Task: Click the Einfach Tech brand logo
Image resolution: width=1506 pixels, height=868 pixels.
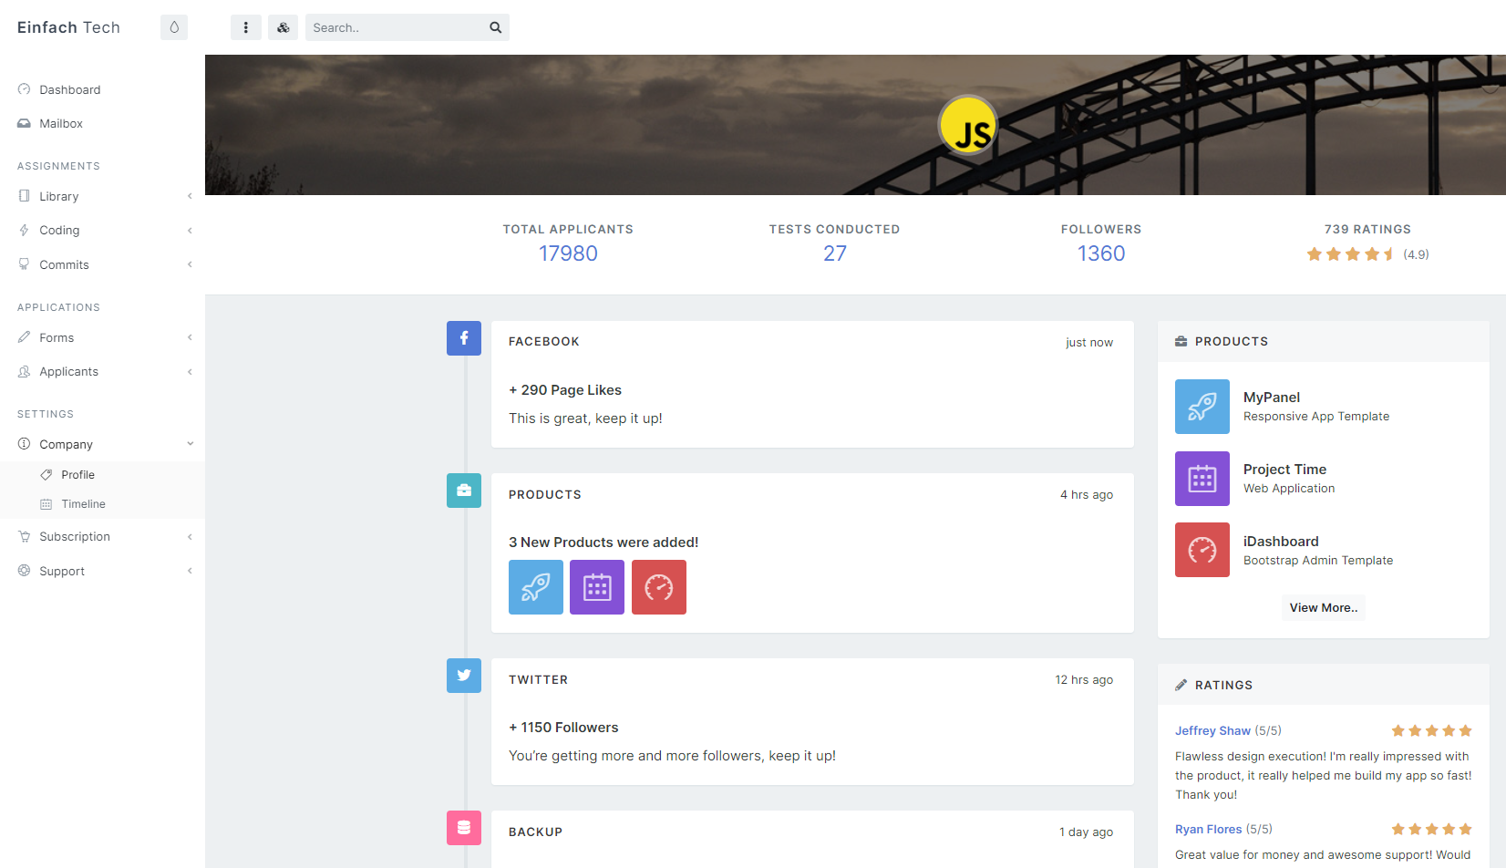Action: tap(68, 27)
